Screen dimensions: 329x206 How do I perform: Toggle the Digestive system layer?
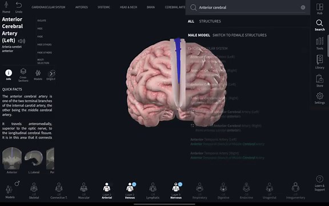(x=223, y=191)
